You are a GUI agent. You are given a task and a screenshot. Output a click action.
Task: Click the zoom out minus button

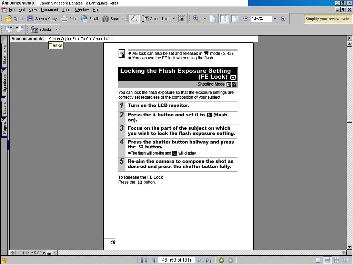click(245, 19)
